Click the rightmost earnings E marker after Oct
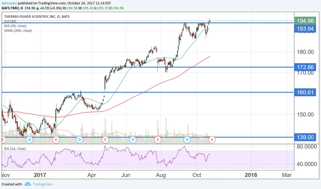 (x=212, y=140)
